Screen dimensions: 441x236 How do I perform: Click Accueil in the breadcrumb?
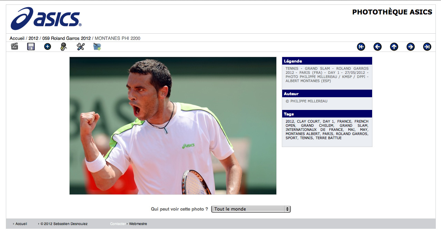(x=17, y=38)
